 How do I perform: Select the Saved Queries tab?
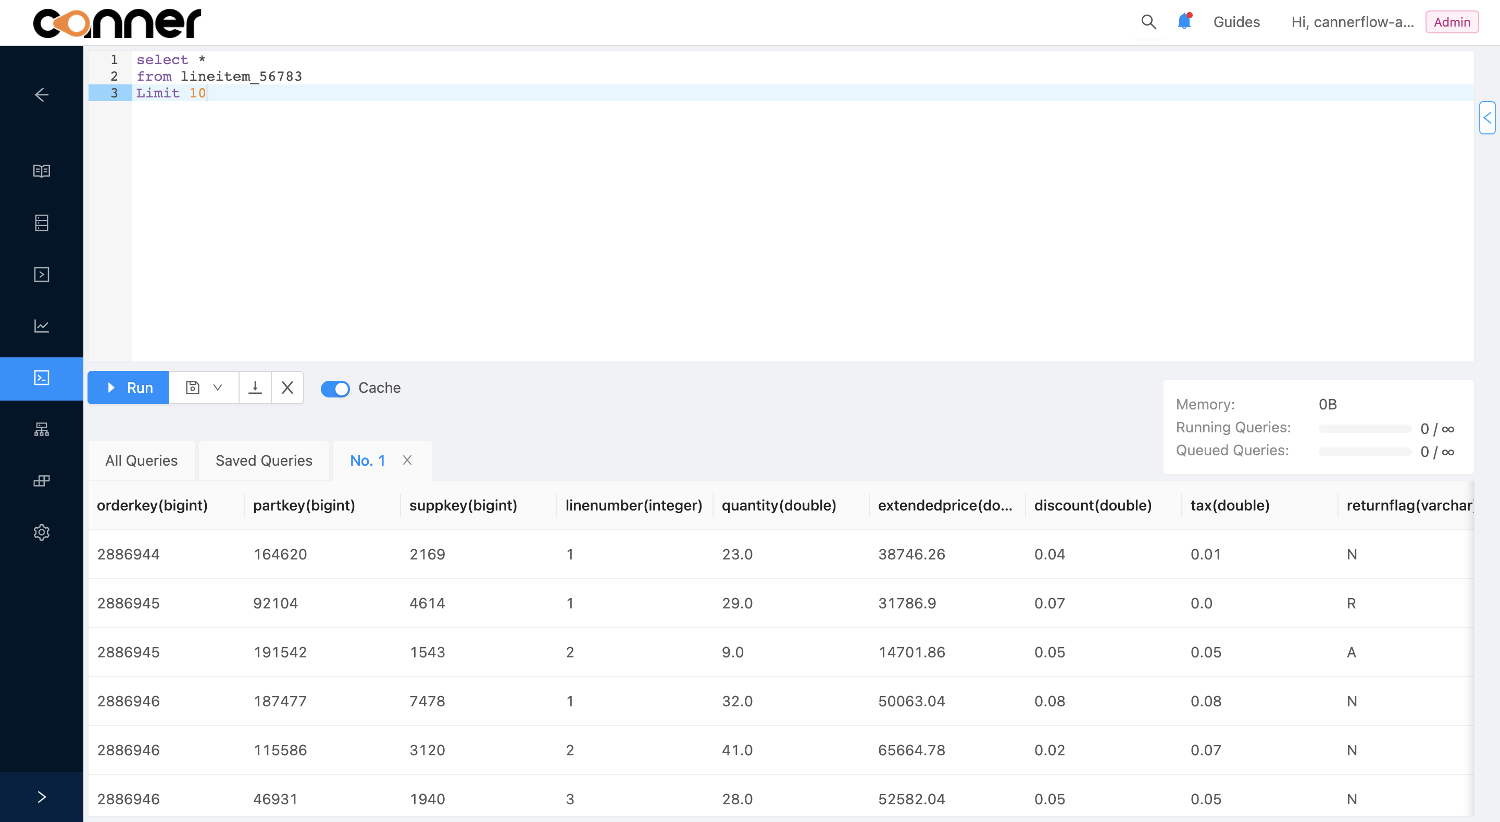coord(263,460)
